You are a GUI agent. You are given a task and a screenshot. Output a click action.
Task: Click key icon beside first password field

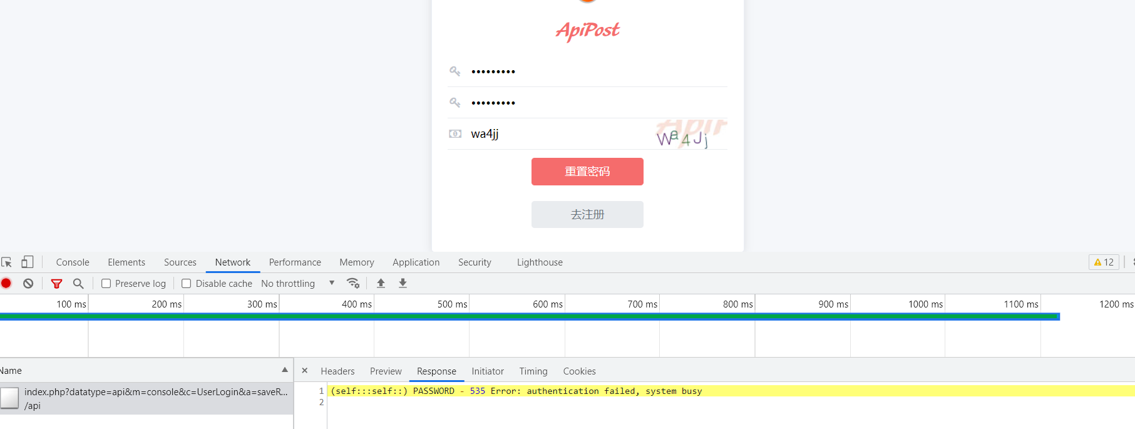pos(455,71)
